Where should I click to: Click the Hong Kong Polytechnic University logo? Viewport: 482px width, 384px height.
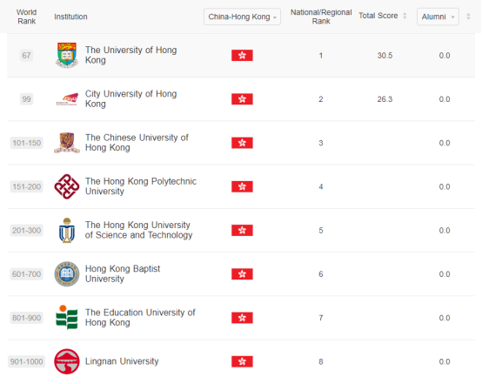point(67,186)
